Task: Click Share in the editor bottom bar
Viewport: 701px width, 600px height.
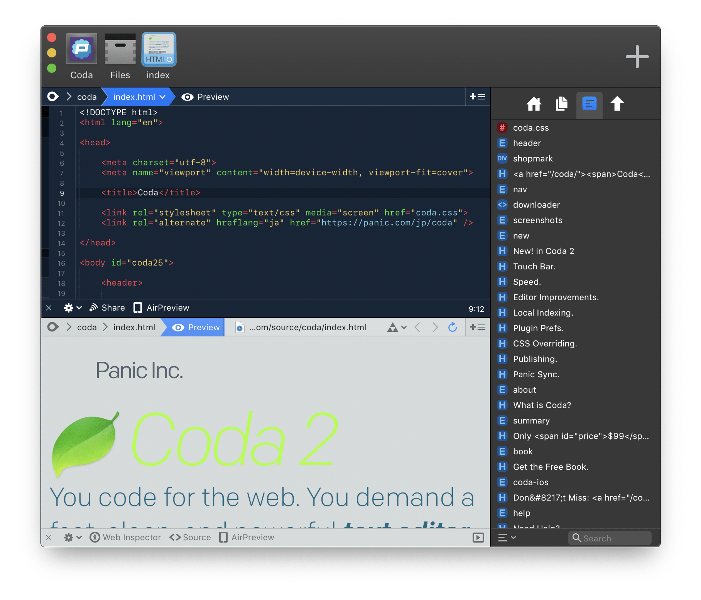Action: [107, 308]
